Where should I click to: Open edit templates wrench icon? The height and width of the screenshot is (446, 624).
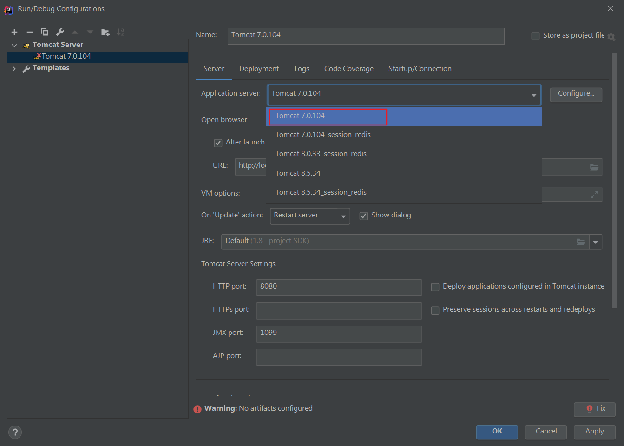coord(60,32)
